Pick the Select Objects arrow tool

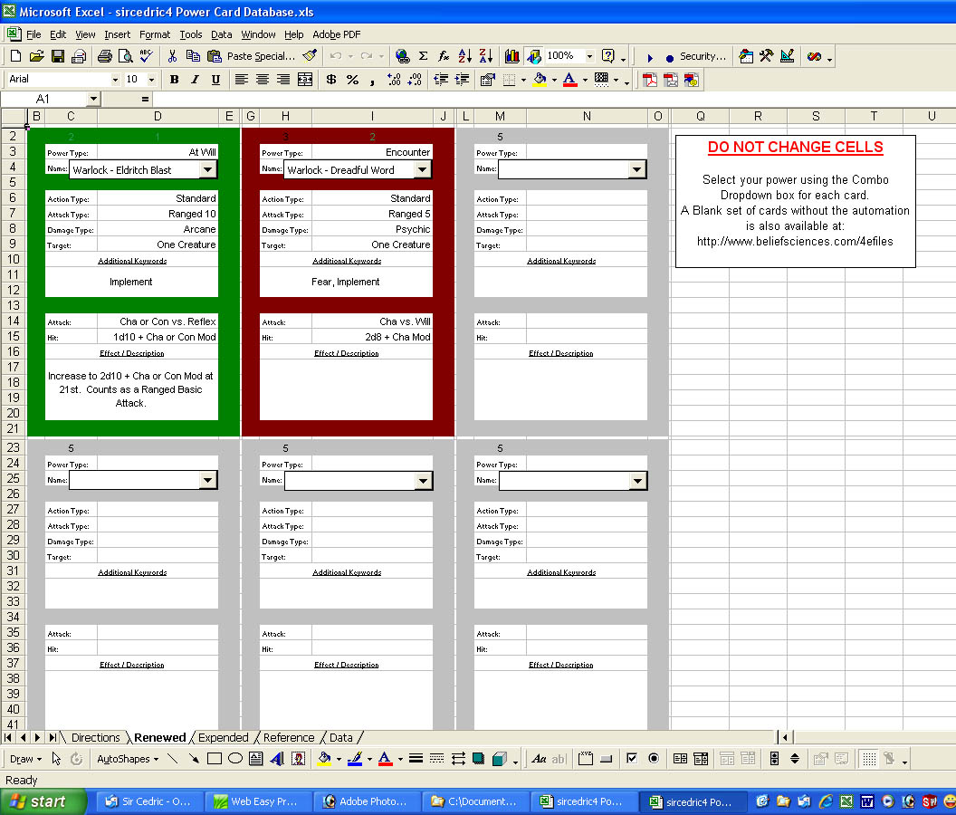tap(56, 759)
